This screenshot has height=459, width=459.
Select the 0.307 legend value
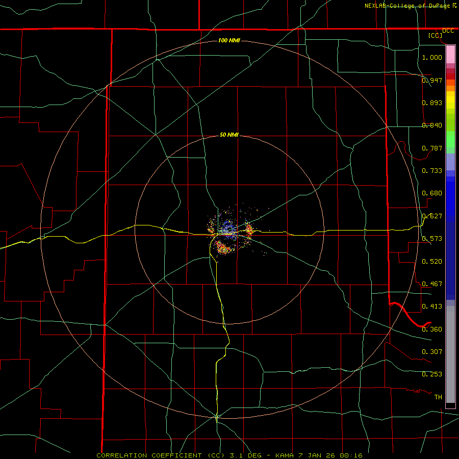click(x=432, y=351)
